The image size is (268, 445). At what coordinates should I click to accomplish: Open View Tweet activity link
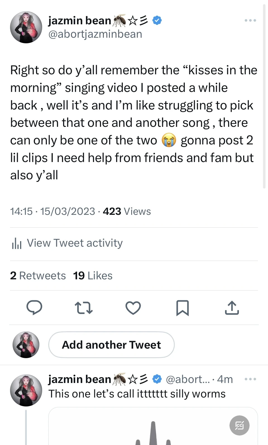click(75, 243)
